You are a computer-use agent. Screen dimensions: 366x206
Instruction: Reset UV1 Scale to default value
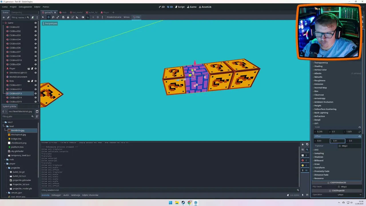coord(359,127)
